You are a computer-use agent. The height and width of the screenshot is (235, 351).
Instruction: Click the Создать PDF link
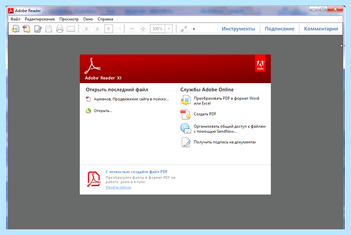pyautogui.click(x=205, y=114)
